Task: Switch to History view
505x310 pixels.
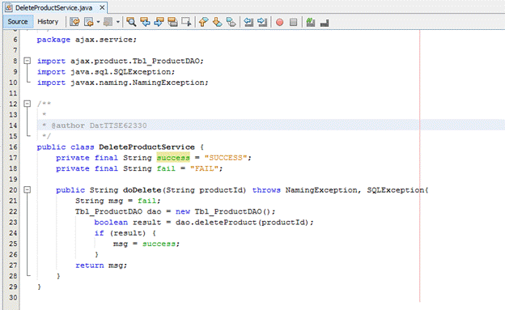Action: point(48,22)
